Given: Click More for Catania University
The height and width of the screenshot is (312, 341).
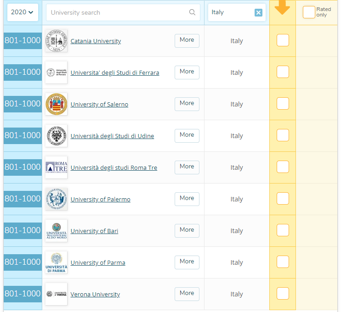Looking at the screenshot, I should 187,41.
